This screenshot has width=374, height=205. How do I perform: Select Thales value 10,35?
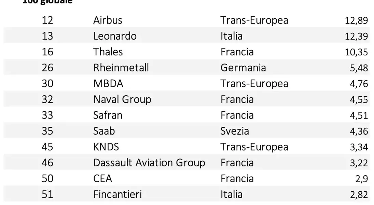point(356,52)
